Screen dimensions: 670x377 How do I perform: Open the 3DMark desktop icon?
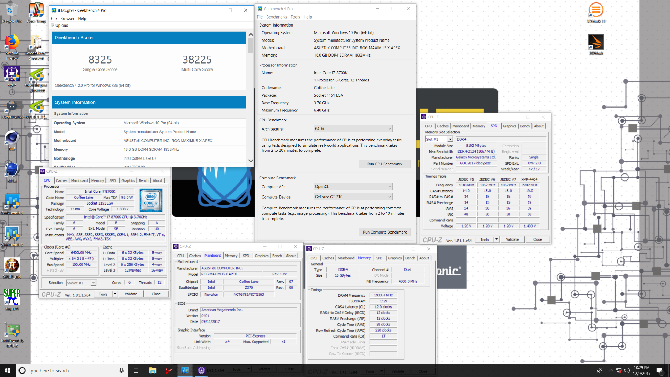596,44
